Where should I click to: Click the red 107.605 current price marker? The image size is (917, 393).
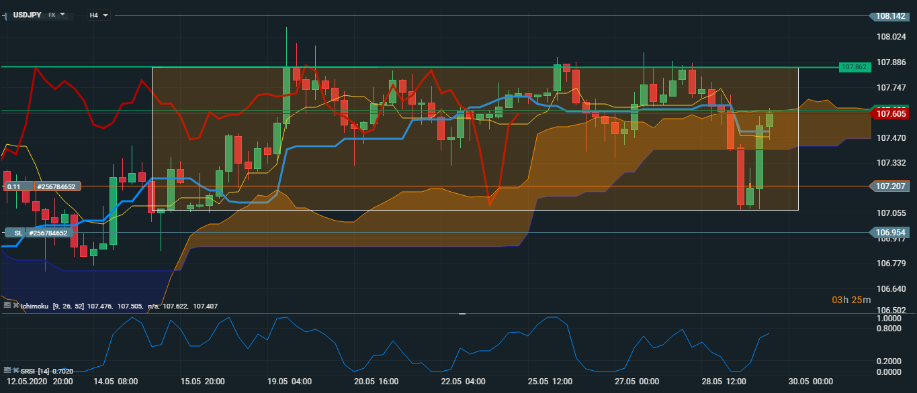893,114
